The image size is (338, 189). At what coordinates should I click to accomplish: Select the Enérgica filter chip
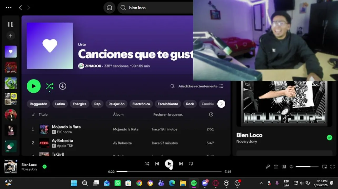coord(79,104)
